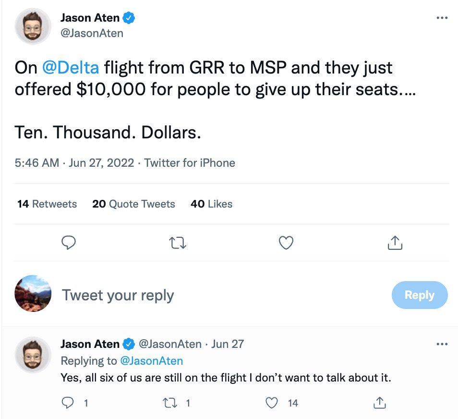Retweet the reply tweet
Screen dimensions: 458x419
coord(169,403)
